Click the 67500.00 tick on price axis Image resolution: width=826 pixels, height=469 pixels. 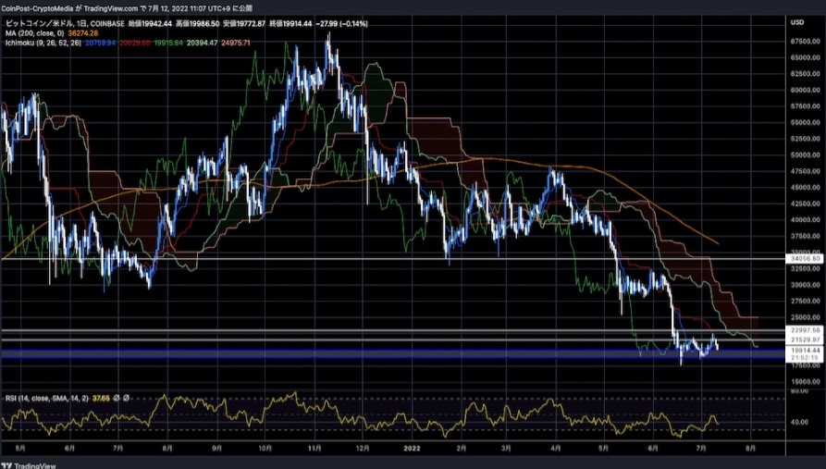pyautogui.click(x=806, y=41)
